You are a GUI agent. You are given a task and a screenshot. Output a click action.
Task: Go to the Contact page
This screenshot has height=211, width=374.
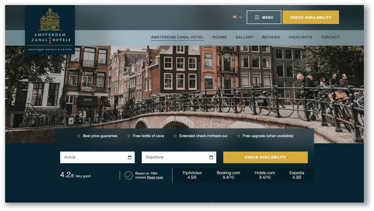[330, 37]
